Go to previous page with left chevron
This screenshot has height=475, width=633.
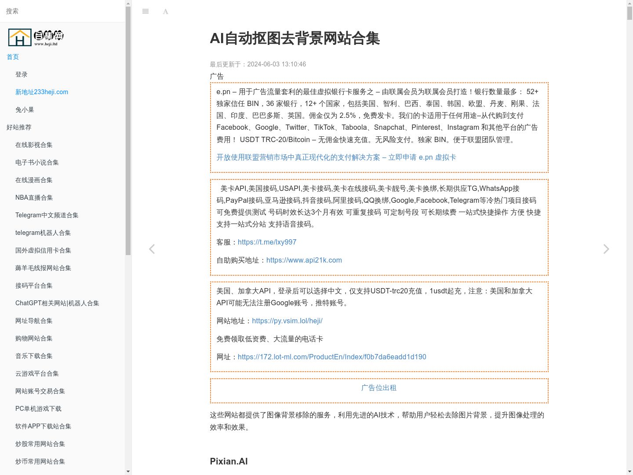click(x=152, y=249)
